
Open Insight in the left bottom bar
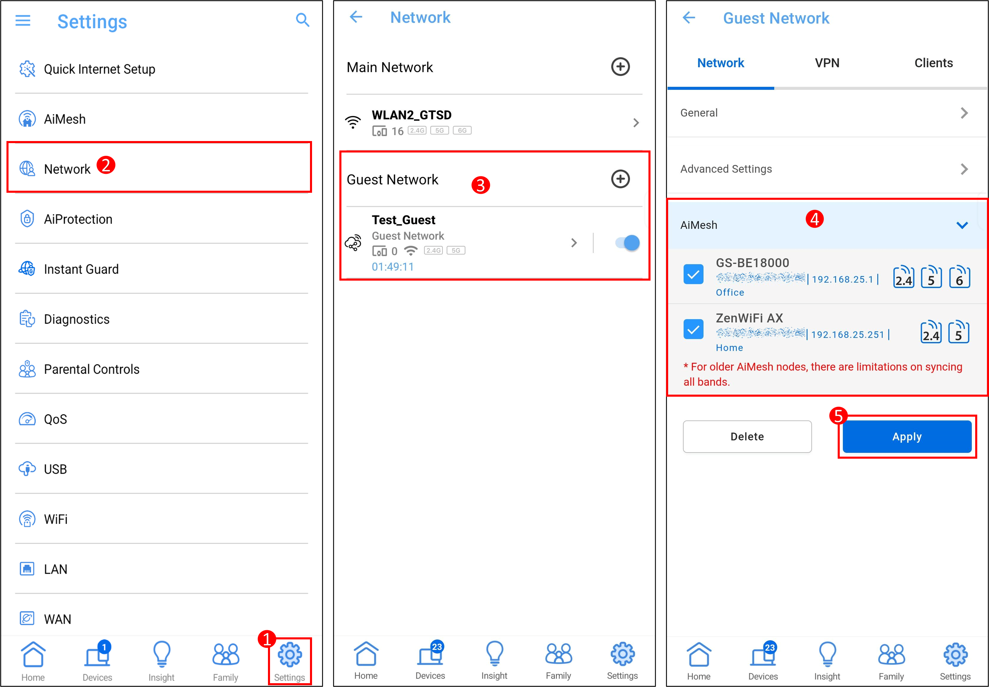click(x=161, y=661)
